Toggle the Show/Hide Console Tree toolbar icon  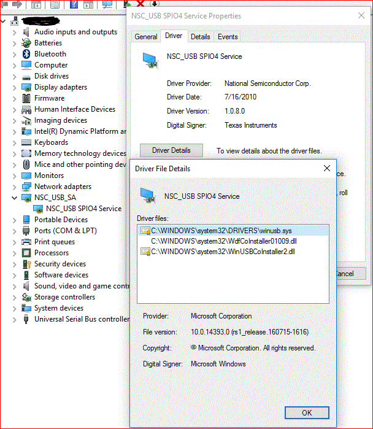click(36, 4)
